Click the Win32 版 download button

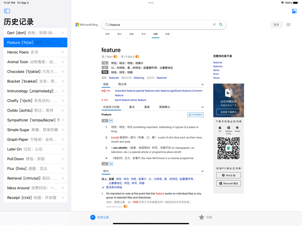[x=228, y=175]
